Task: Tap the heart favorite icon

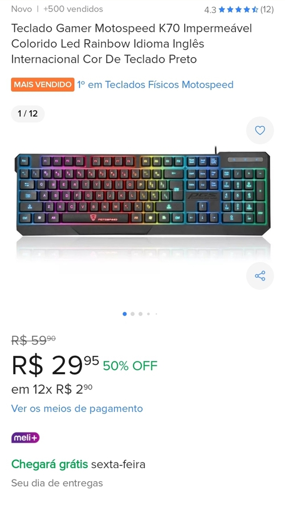Action: (x=260, y=130)
